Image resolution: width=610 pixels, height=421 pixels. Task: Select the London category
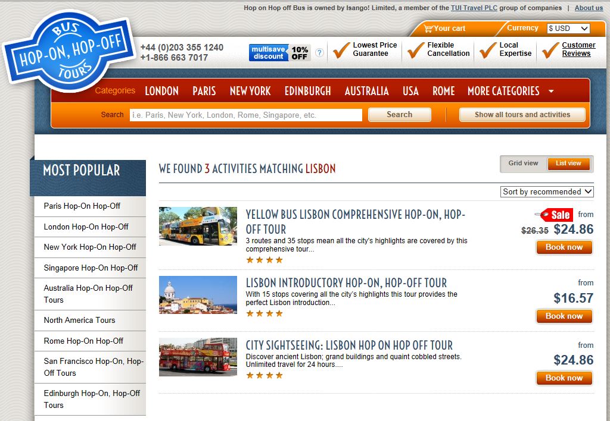tap(162, 91)
